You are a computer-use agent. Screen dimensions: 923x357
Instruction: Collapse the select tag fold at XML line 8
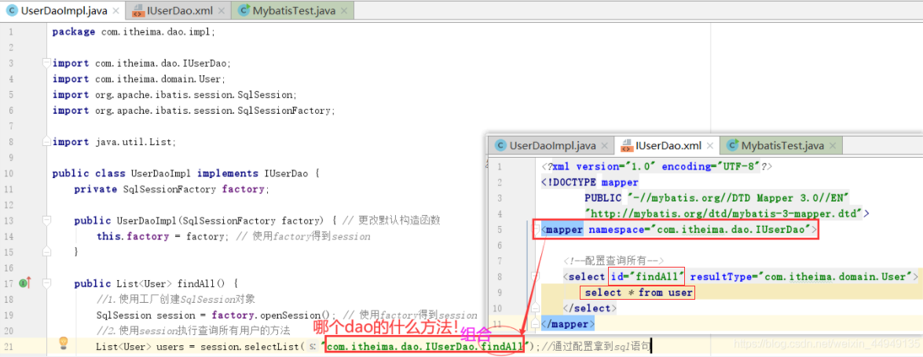point(535,276)
